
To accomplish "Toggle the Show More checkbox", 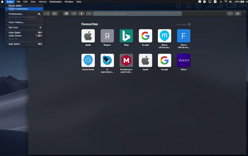I will pos(189,24).
